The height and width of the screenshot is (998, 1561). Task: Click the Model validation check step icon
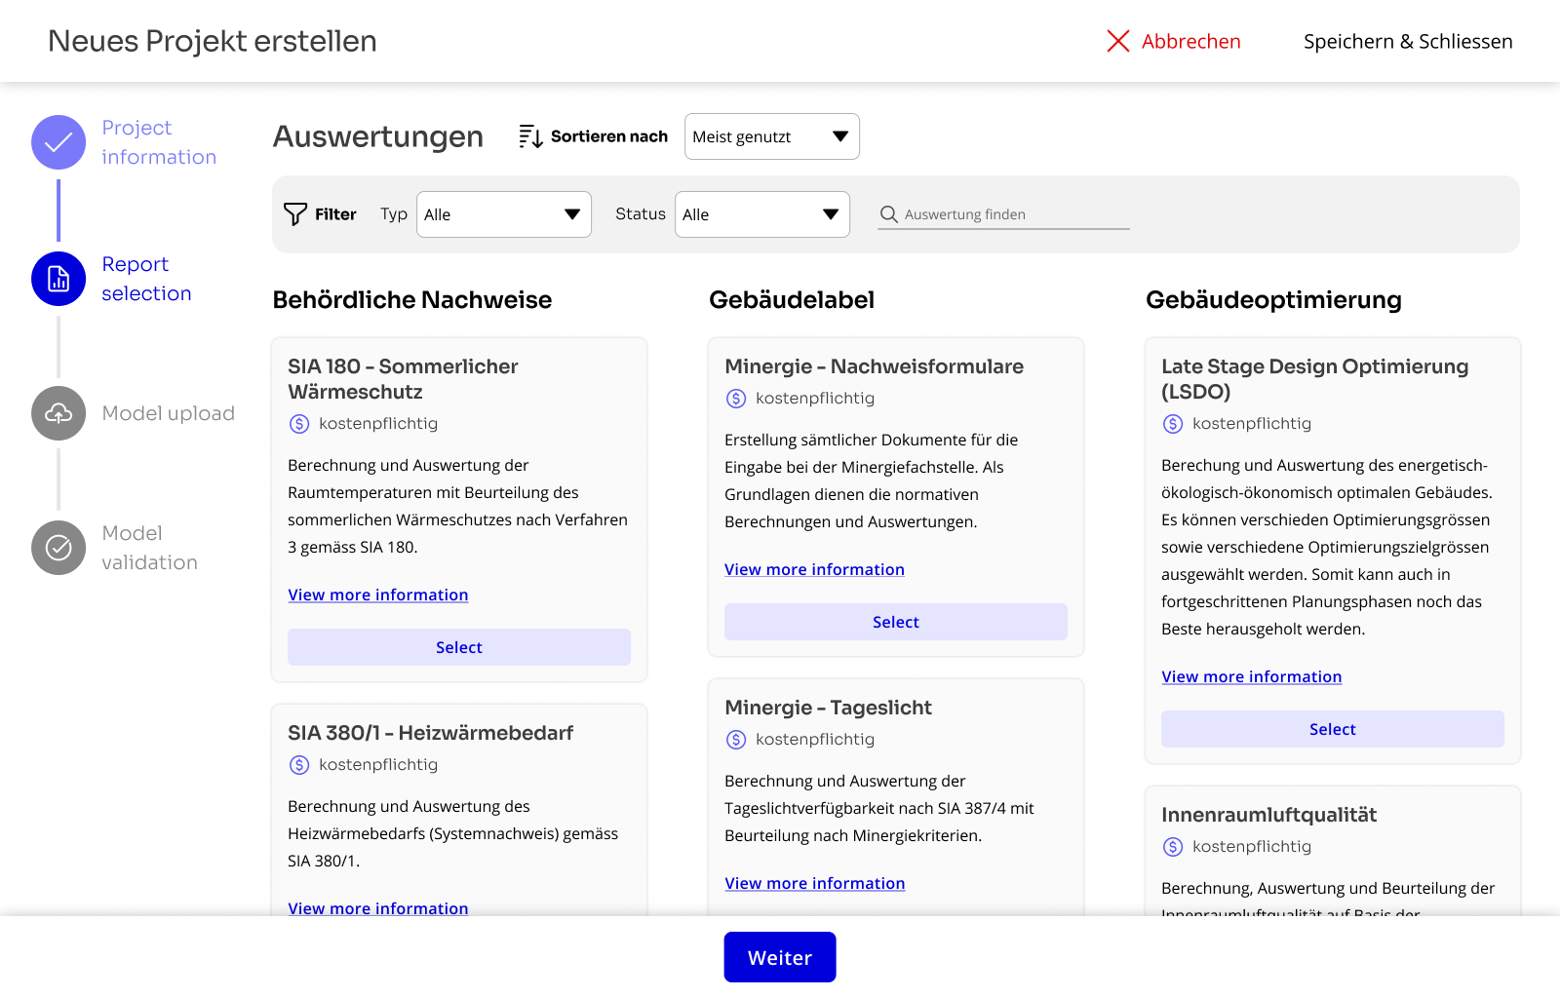coord(59,548)
